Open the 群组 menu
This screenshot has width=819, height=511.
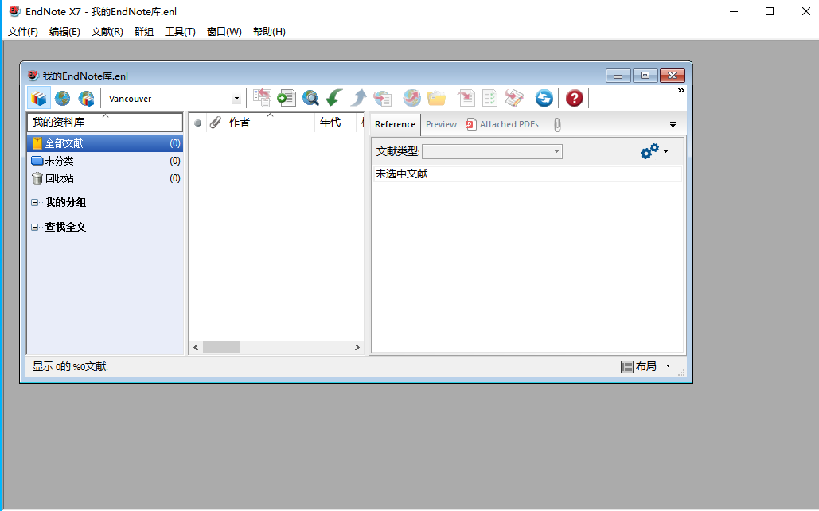click(x=143, y=32)
